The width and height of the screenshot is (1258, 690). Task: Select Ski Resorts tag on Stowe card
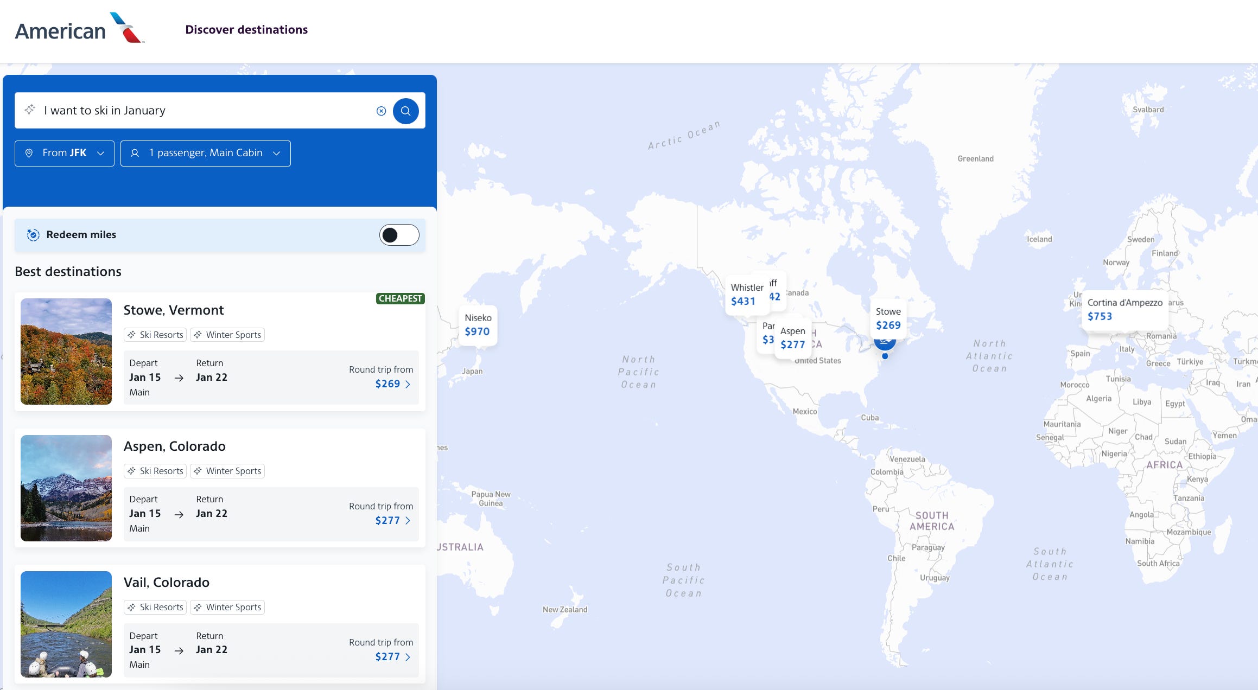point(155,335)
